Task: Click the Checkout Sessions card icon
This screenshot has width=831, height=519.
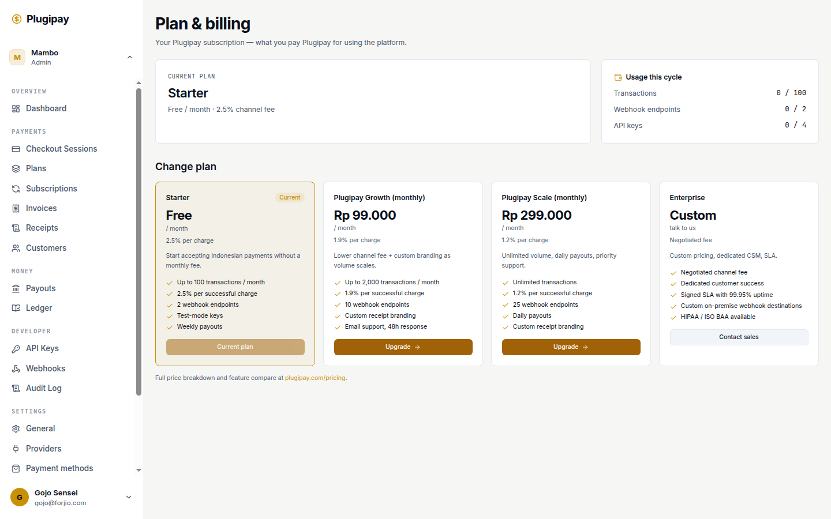Action: click(16, 149)
